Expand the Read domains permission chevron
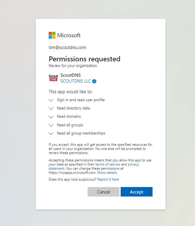195x226 pixels. pos(51,117)
